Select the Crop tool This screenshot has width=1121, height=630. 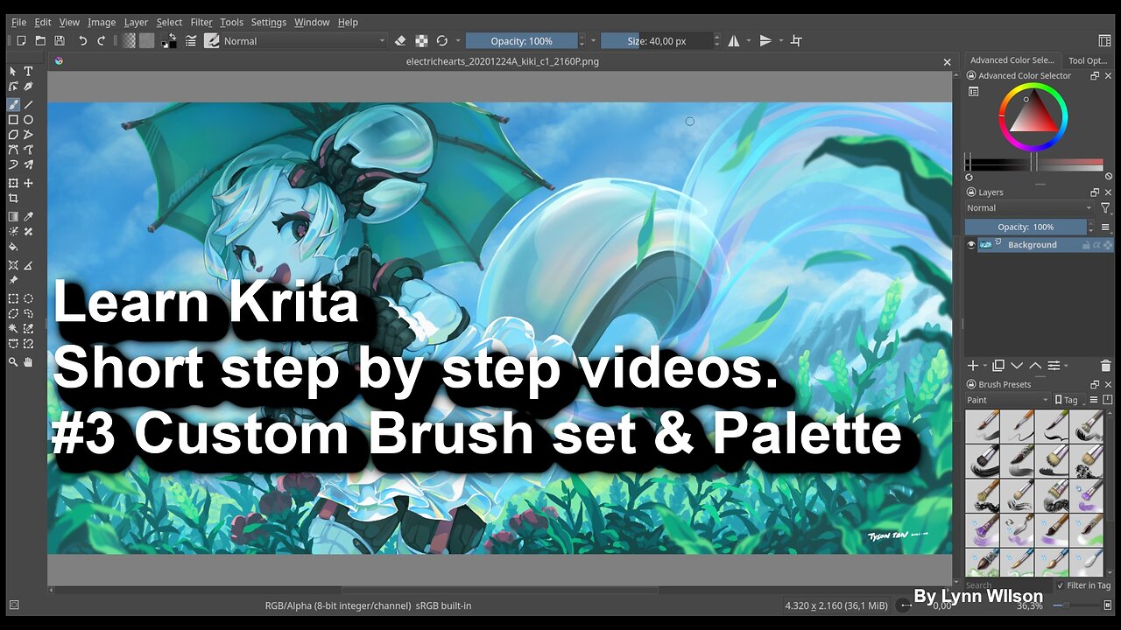click(13, 199)
